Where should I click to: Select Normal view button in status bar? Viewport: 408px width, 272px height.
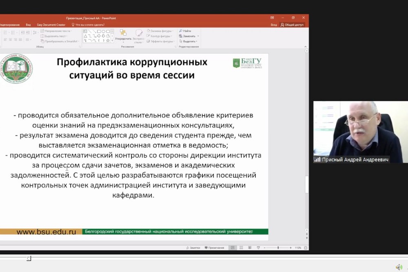(233, 247)
